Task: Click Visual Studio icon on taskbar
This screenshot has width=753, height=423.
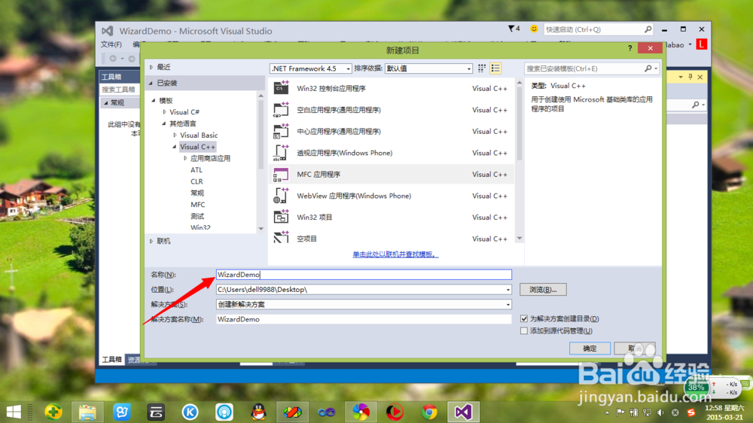Action: pos(463,412)
